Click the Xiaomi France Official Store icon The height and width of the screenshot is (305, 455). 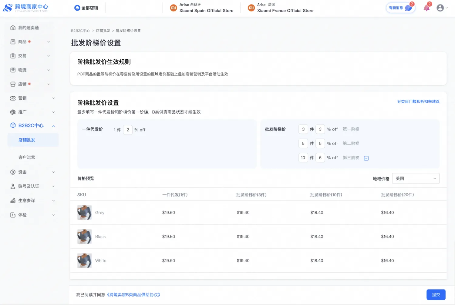251,8
